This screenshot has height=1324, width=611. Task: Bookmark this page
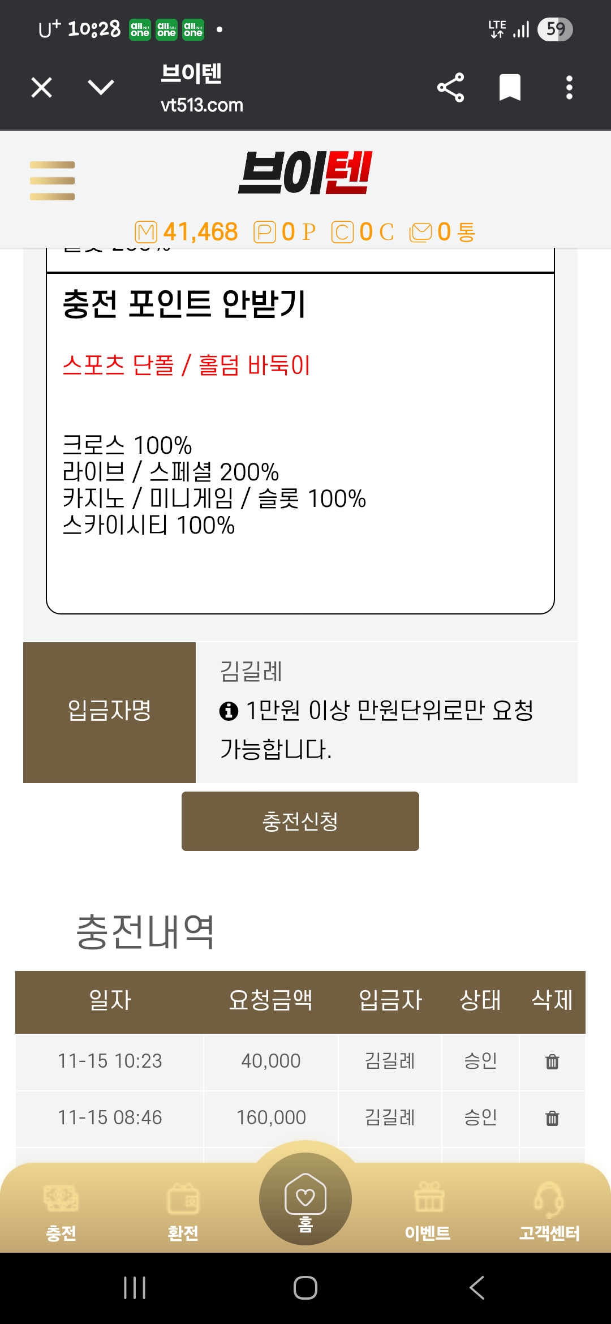[510, 88]
